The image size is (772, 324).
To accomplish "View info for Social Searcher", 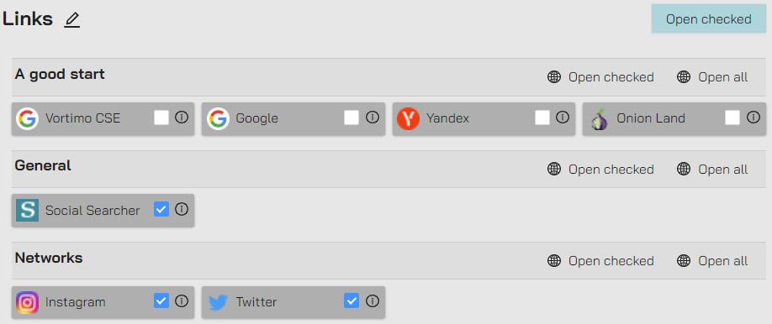I will point(182,210).
